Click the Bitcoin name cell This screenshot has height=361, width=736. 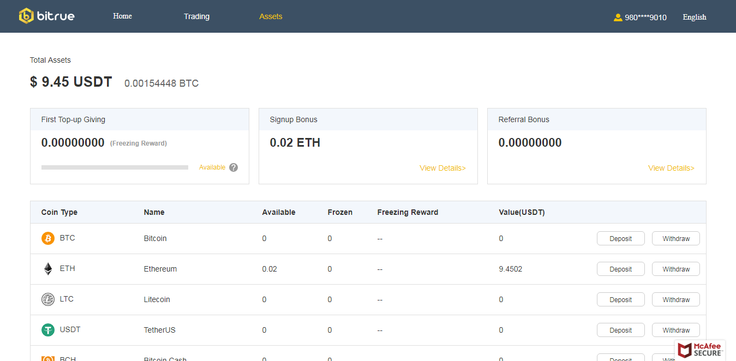155,238
